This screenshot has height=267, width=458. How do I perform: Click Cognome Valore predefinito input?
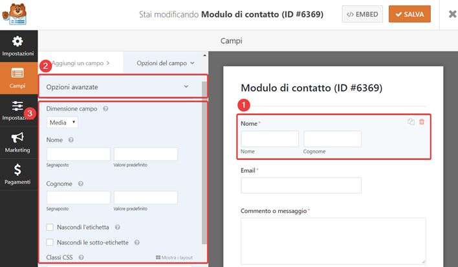[146, 198]
